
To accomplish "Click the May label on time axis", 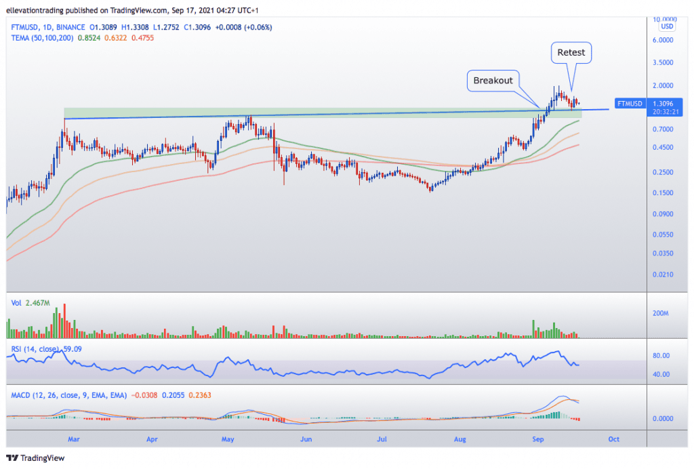I will coord(228,439).
